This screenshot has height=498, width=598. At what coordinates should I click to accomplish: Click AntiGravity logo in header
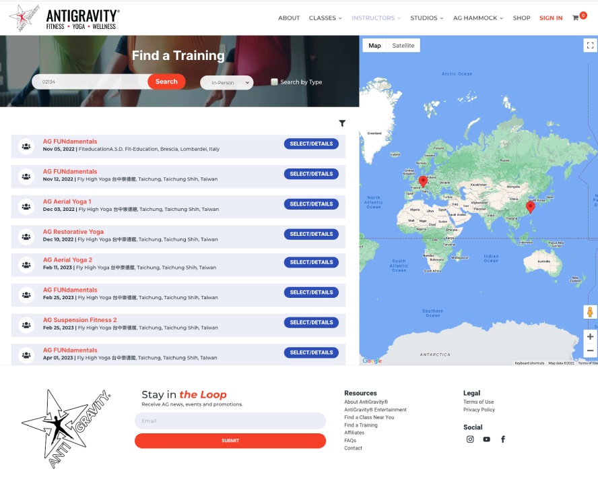click(64, 18)
